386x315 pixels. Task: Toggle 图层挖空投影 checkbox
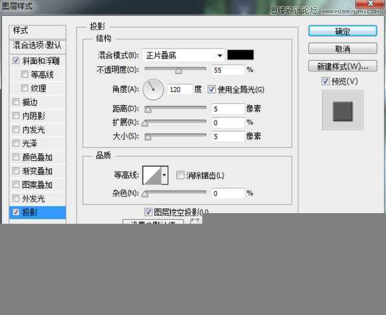coord(148,212)
